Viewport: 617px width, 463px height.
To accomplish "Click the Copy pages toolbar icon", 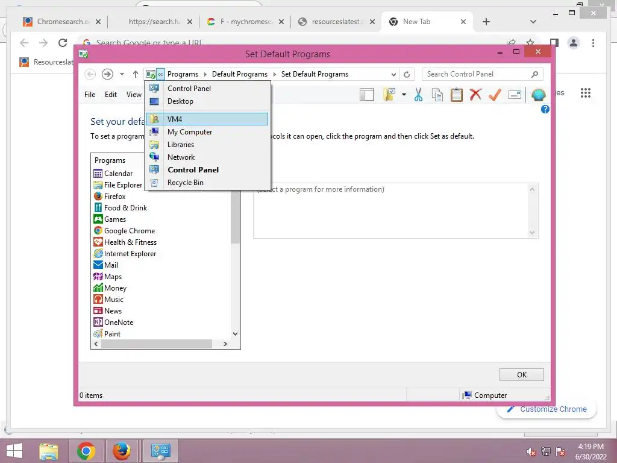I will point(437,95).
